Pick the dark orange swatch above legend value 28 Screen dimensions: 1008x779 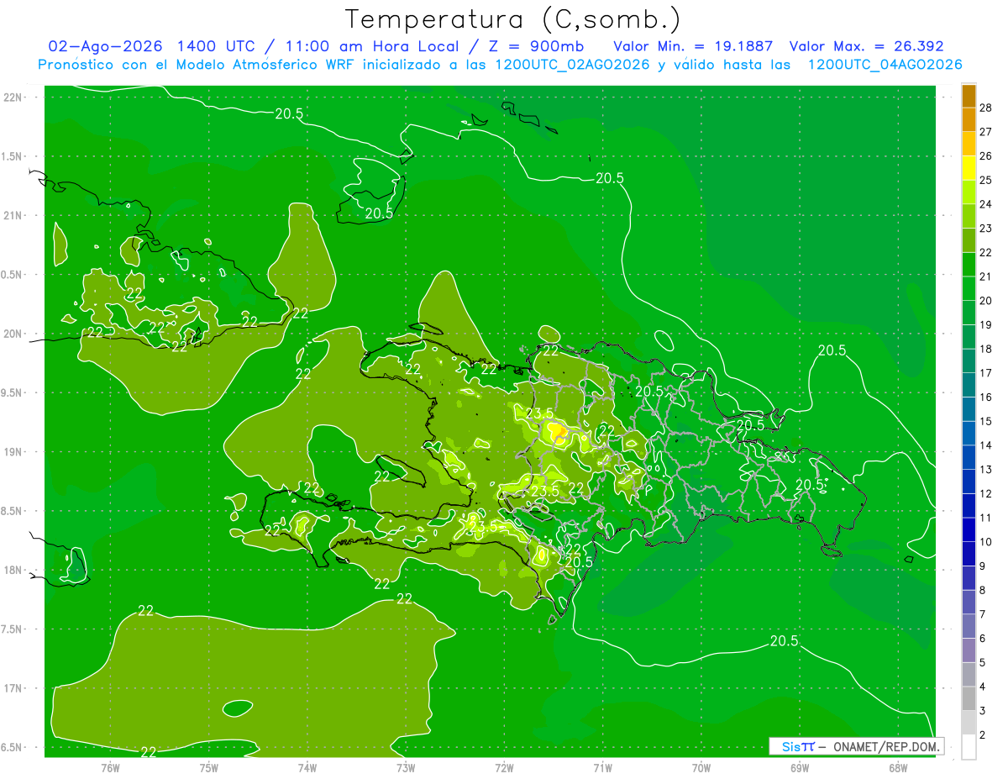coord(969,96)
